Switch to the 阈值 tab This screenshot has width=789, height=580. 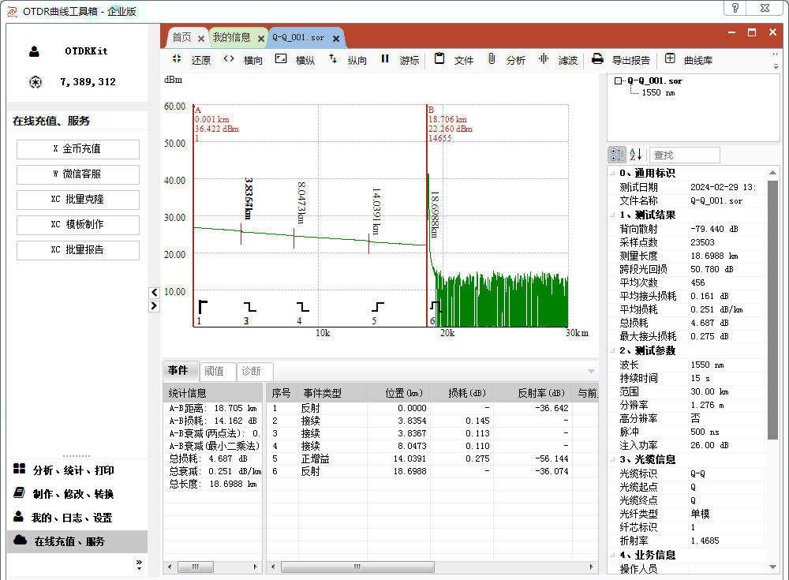(214, 372)
